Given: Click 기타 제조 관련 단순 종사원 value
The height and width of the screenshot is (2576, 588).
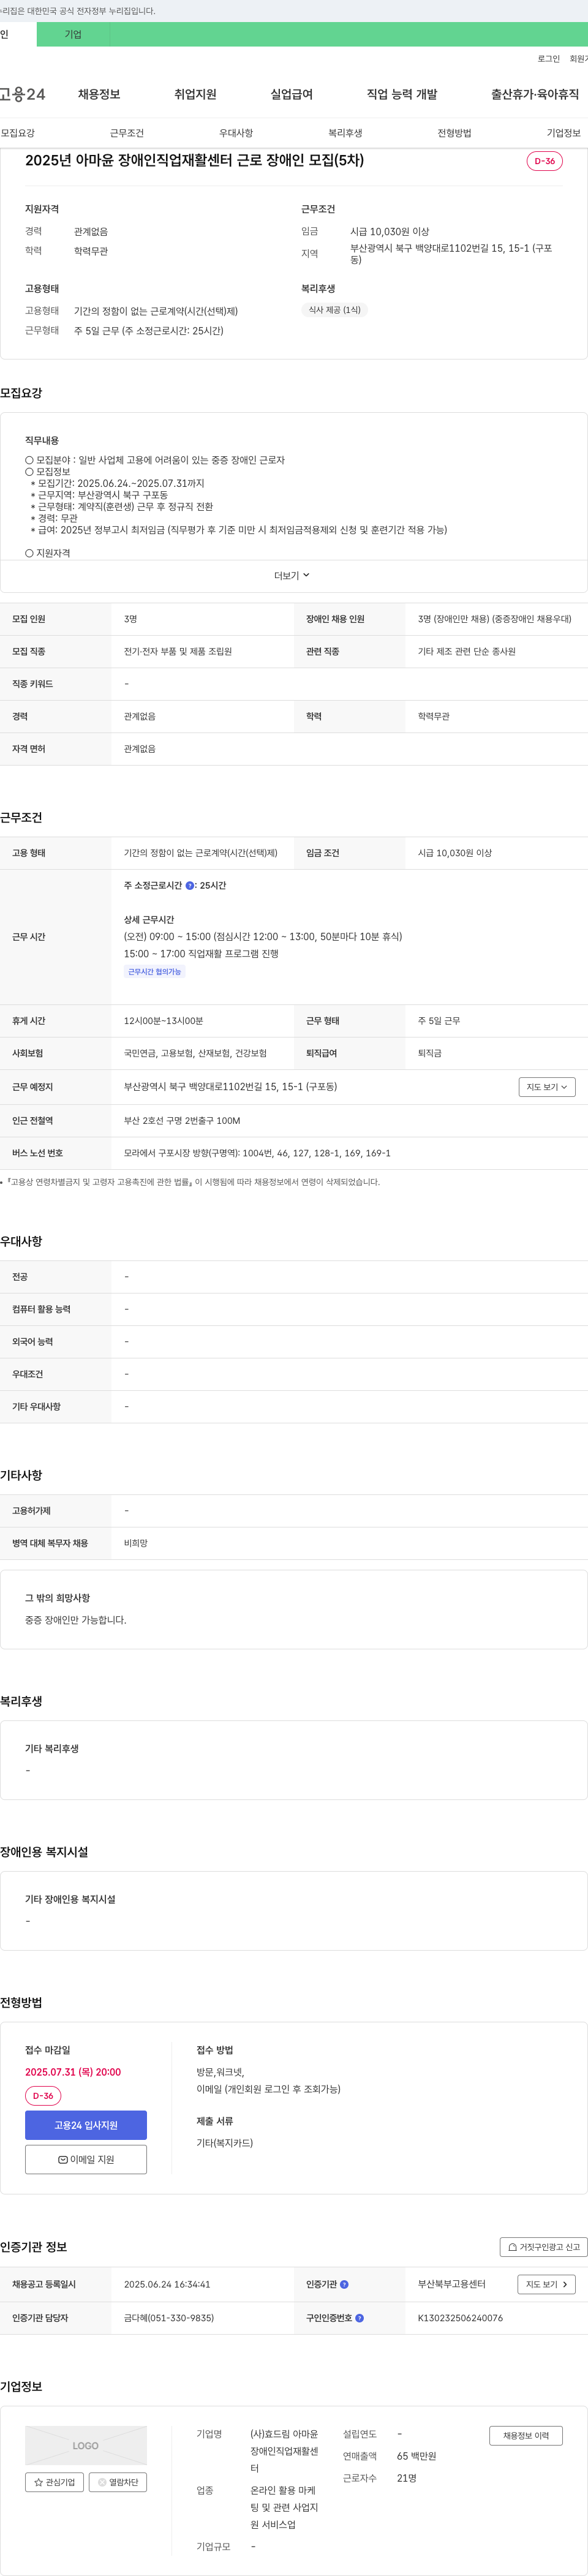Looking at the screenshot, I should [467, 651].
